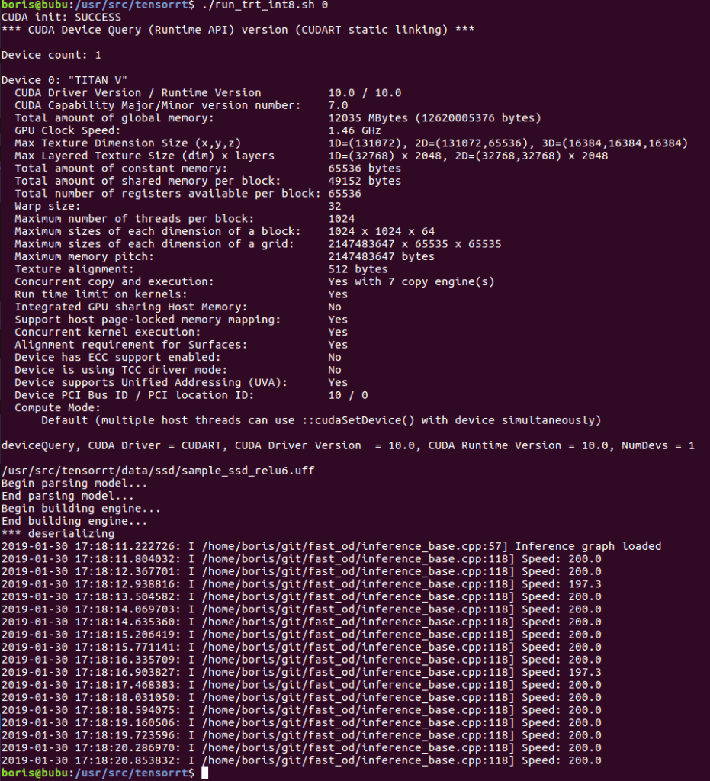Click the terminal cursor at the last prompt
710x781 pixels.
204,773
